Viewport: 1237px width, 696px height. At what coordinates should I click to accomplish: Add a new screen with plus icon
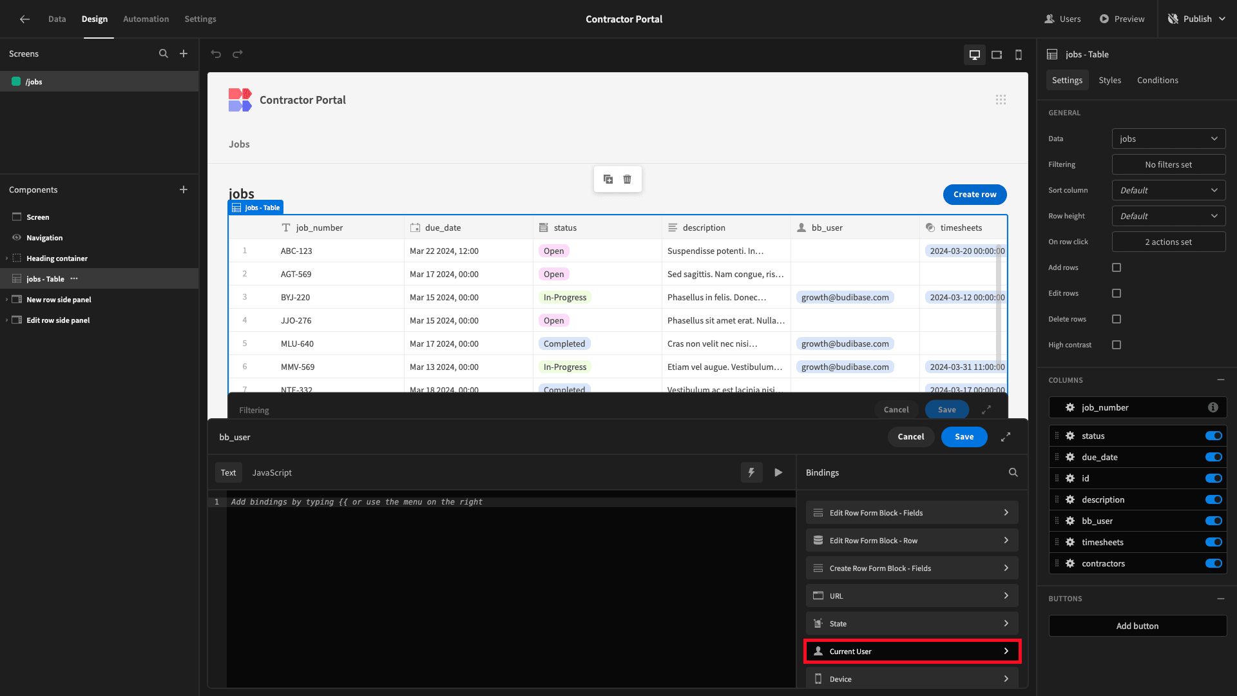tap(184, 54)
